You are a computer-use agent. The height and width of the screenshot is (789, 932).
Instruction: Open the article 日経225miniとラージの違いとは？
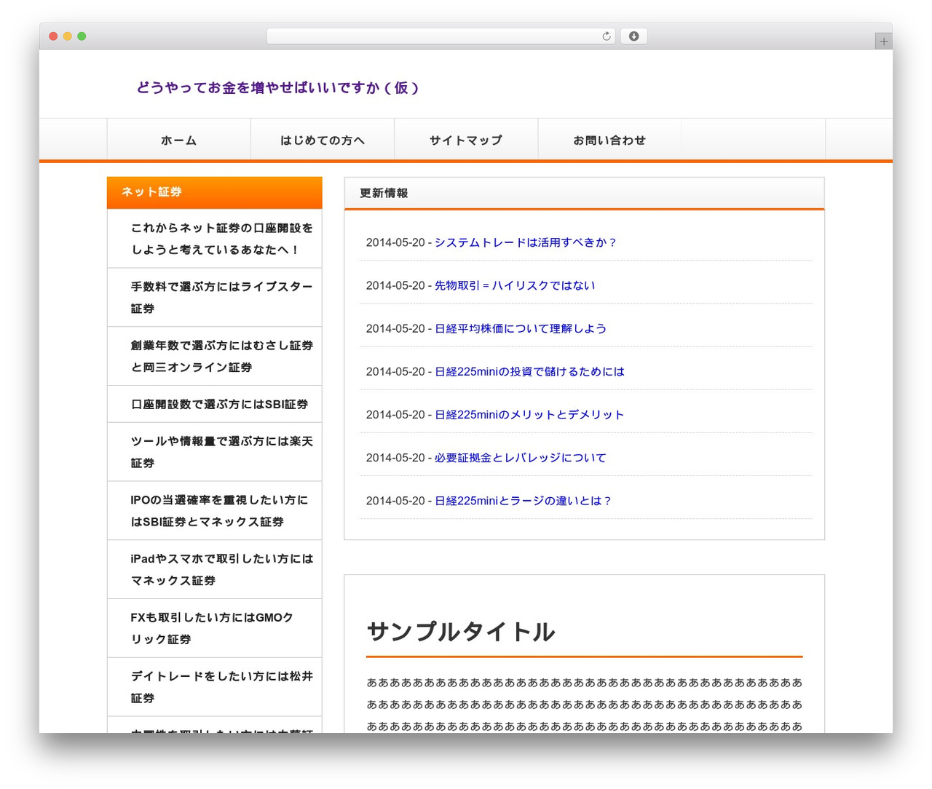point(524,501)
